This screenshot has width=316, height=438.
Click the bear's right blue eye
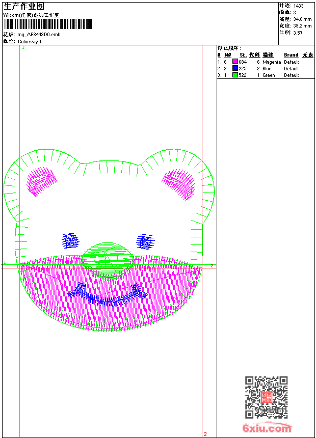click(x=145, y=241)
